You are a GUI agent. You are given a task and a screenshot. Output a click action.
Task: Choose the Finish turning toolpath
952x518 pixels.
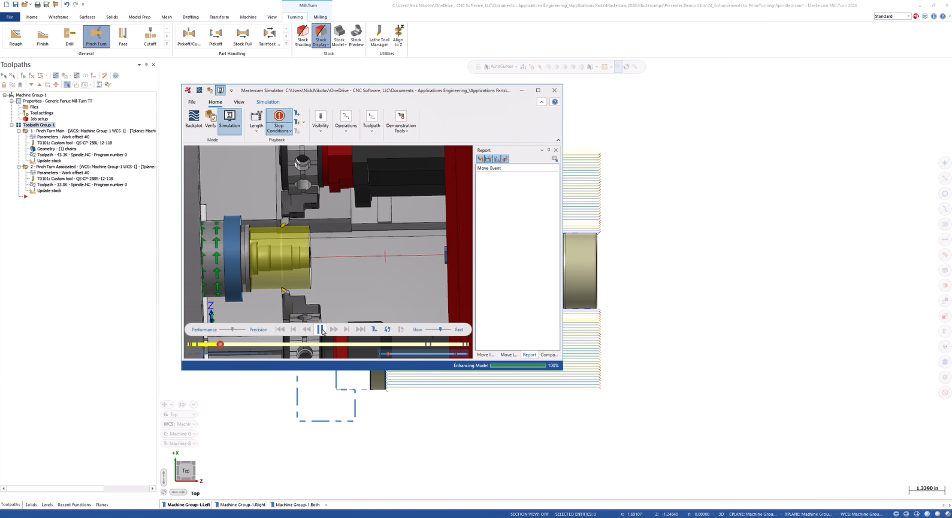coord(43,37)
